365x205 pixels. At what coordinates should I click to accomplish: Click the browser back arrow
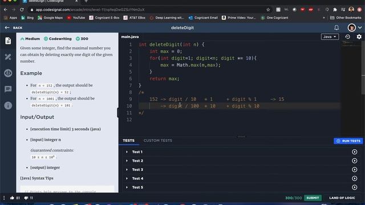6,10
